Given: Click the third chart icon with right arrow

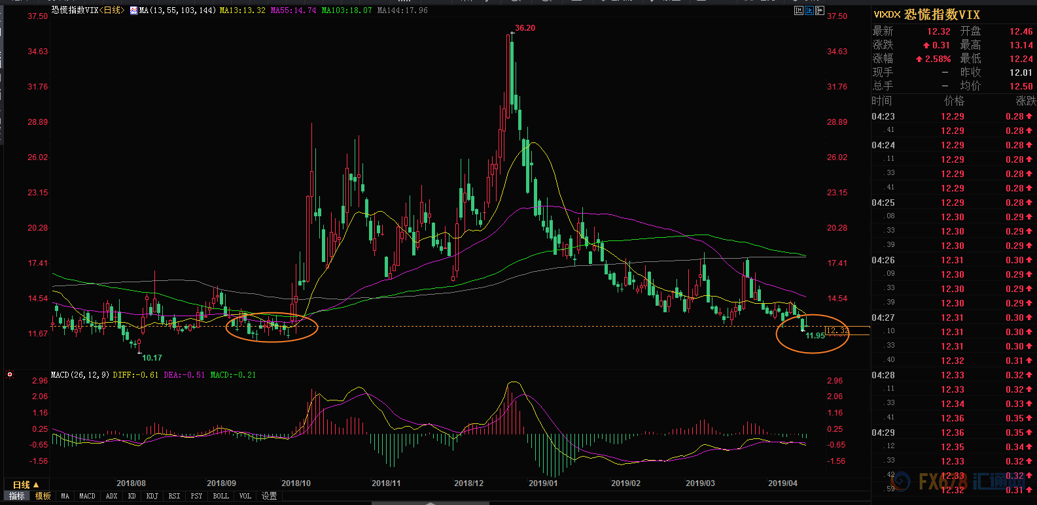Looking at the screenshot, I should (819, 10).
